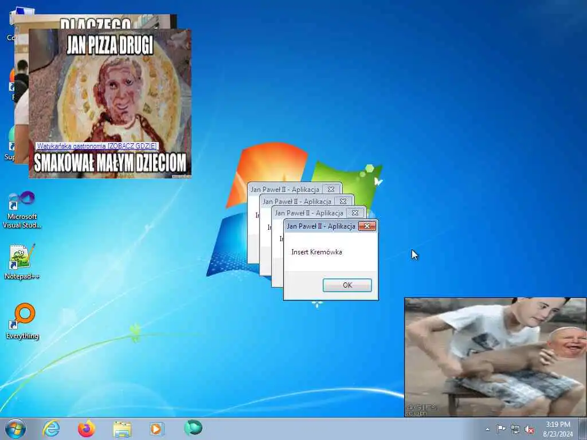This screenshot has width=587, height=440.
Task: Open the clock showing 3:19 PM
Action: click(558, 429)
